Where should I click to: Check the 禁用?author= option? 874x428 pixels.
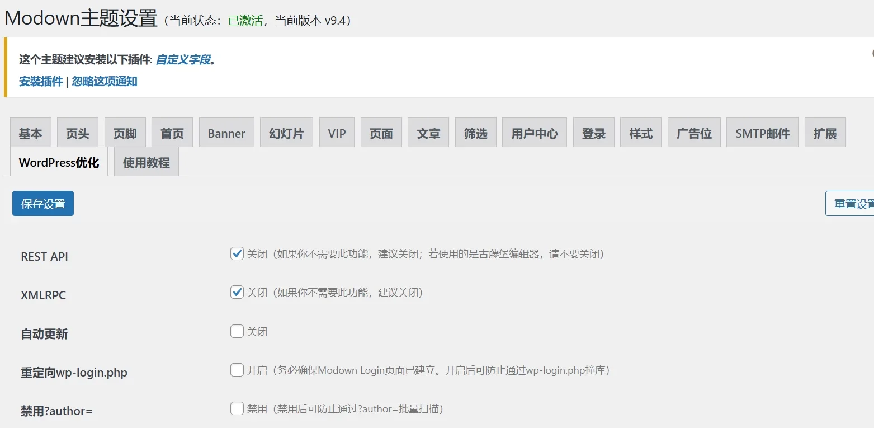point(236,408)
